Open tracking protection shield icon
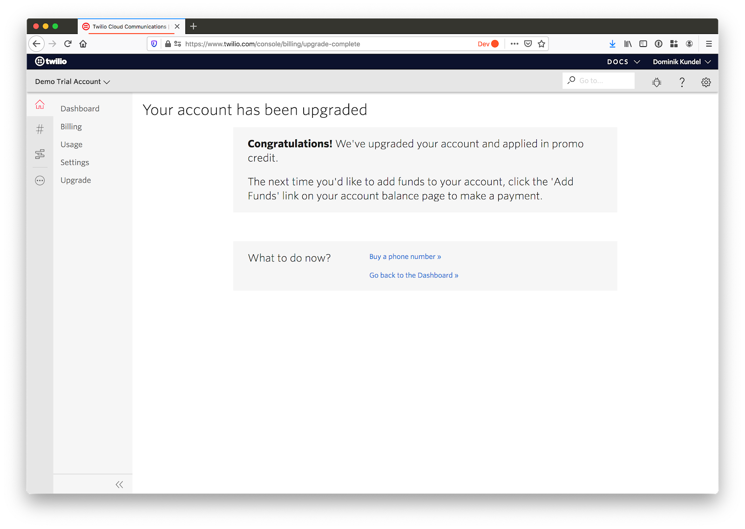The image size is (745, 529). click(154, 44)
